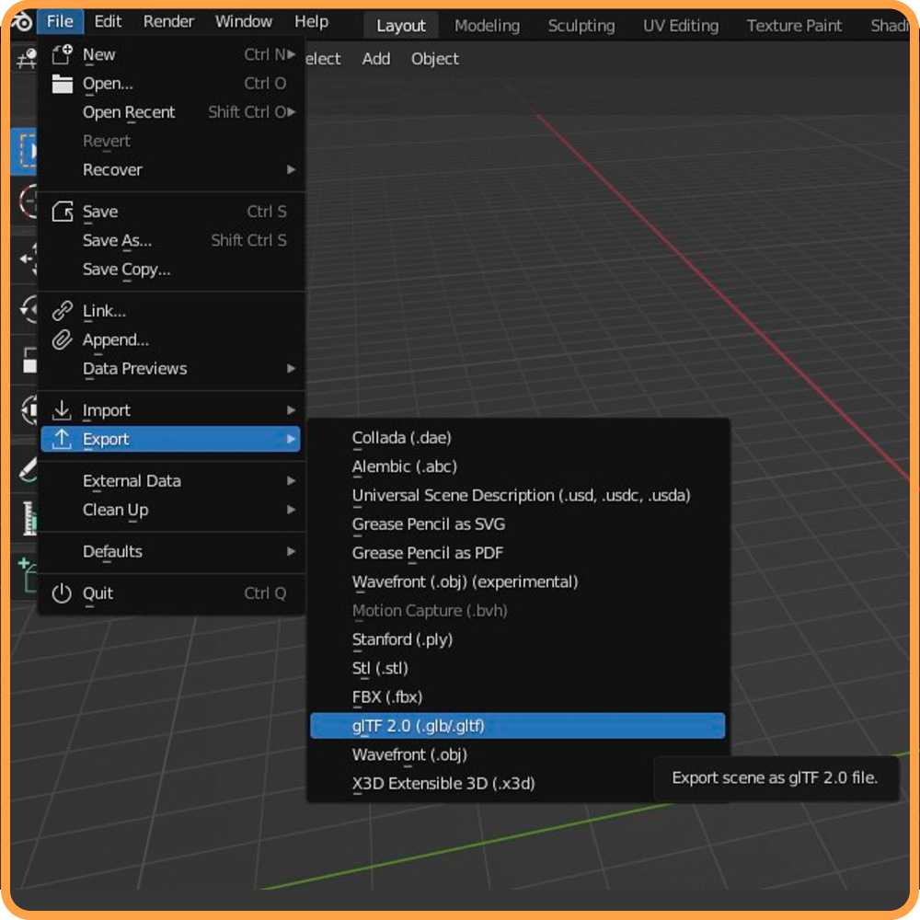Select the Add Cube tool icon

coord(27,575)
